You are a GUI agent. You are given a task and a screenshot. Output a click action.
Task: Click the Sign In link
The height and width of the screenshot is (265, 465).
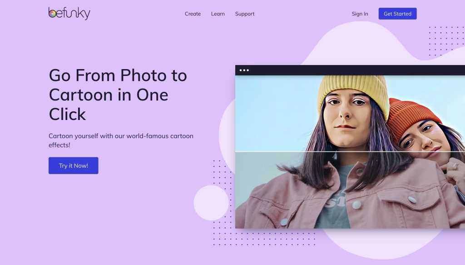pyautogui.click(x=360, y=14)
